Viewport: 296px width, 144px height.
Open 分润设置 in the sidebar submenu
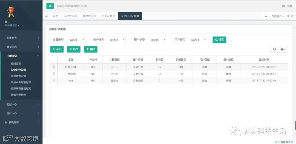16,64
